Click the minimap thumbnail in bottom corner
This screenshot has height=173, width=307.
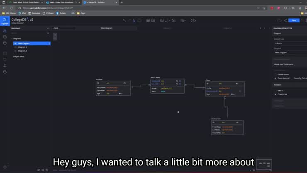[264, 164]
